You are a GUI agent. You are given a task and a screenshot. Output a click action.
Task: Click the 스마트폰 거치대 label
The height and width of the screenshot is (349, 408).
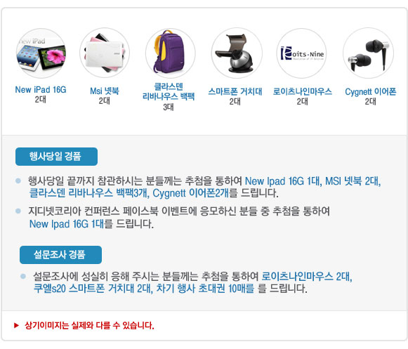coord(235,91)
